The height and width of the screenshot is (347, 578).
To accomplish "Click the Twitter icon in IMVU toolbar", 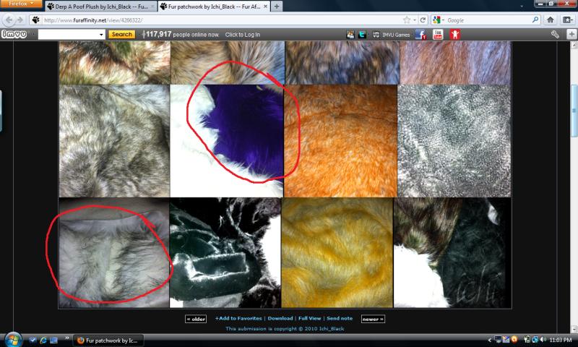I will pos(362,34).
